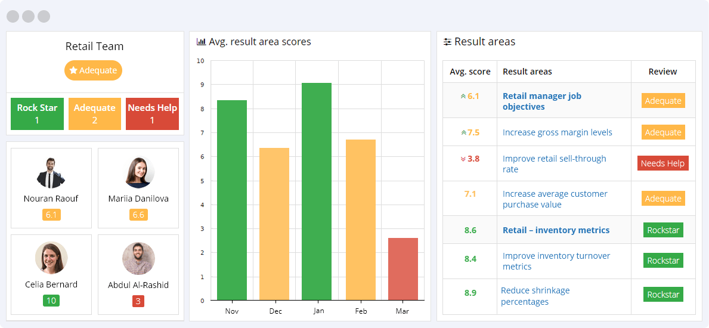
Task: Open Retail – inventory metrics link
Action: point(556,230)
